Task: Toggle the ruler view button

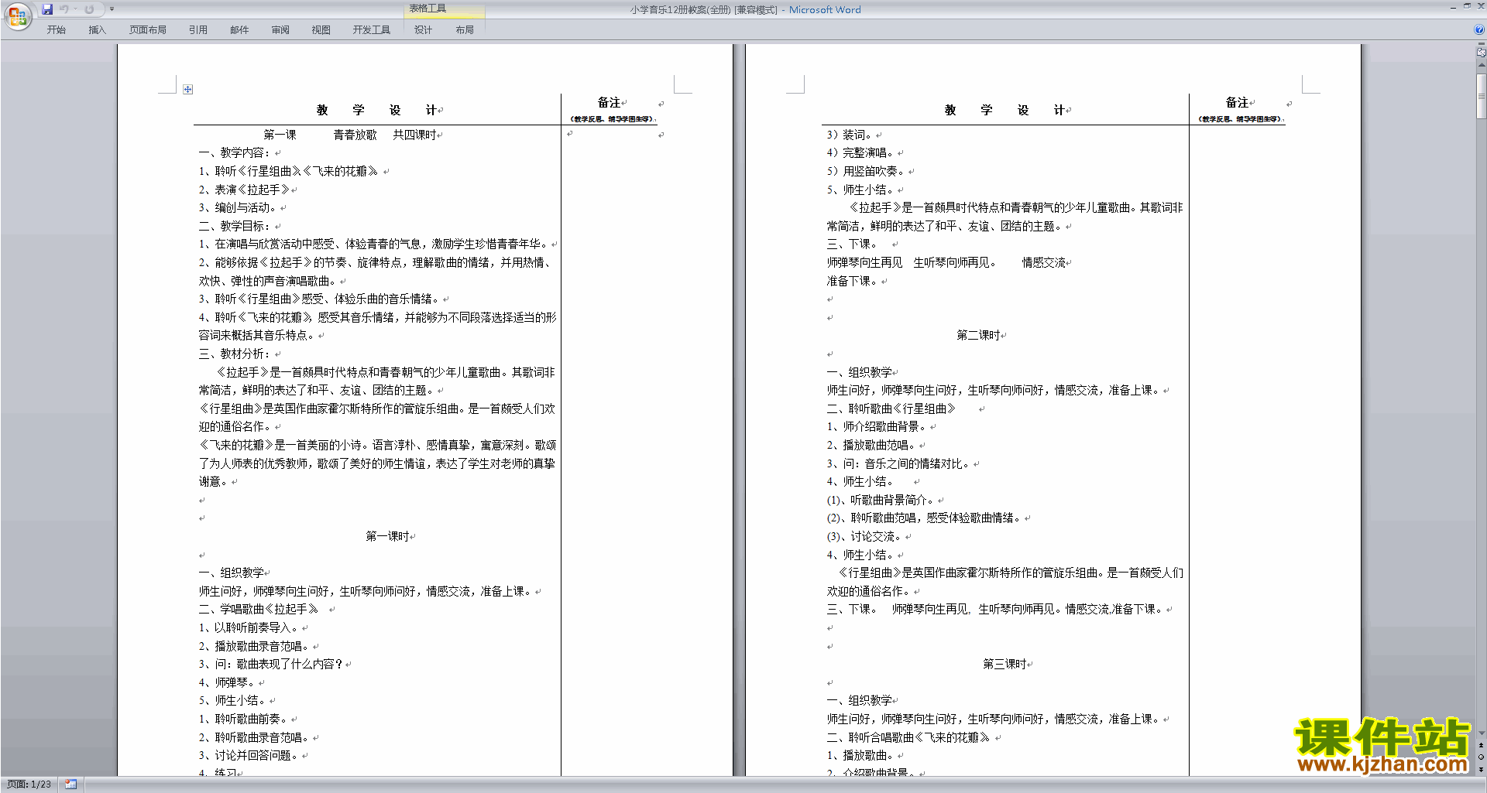Action: tap(1481, 53)
